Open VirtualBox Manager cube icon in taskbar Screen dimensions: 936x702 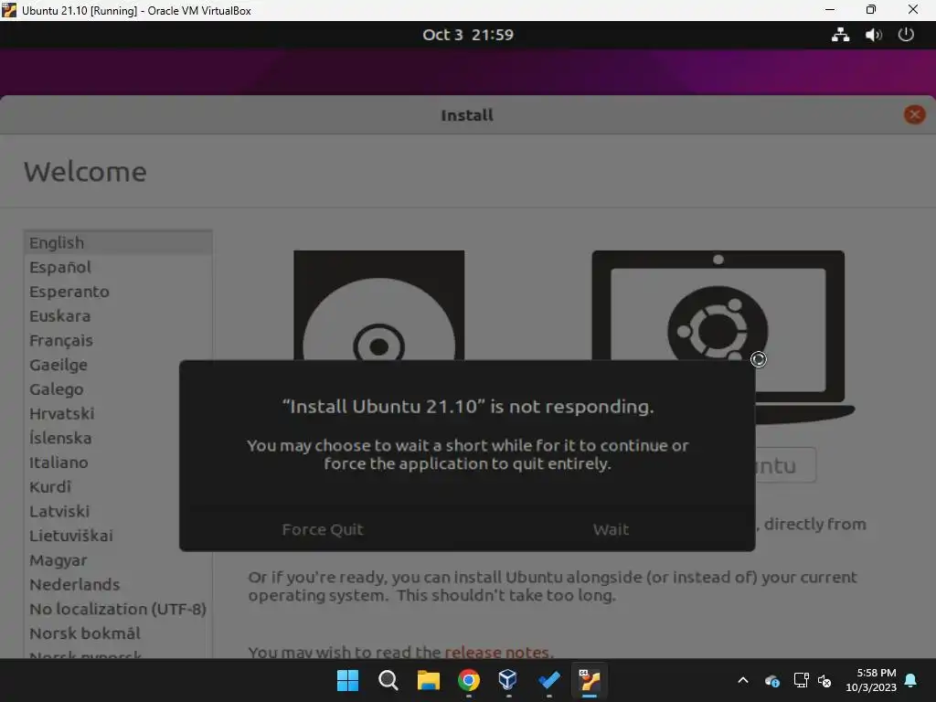508,680
